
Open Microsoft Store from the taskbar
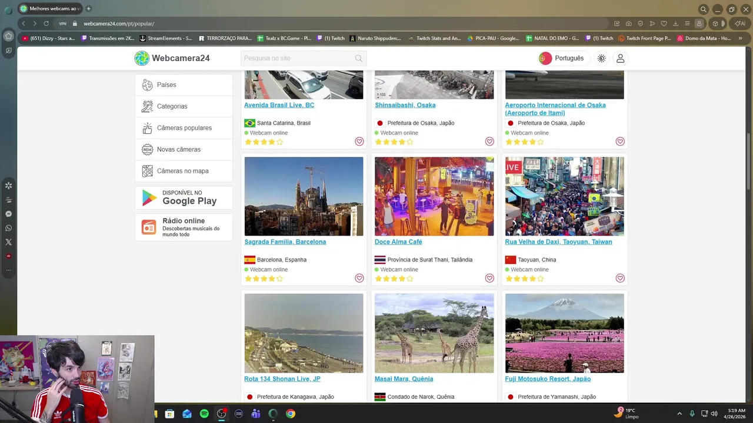tap(169, 414)
